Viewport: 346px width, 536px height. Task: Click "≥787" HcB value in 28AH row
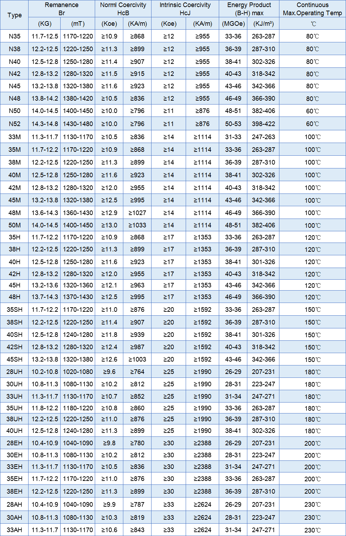[137, 504]
